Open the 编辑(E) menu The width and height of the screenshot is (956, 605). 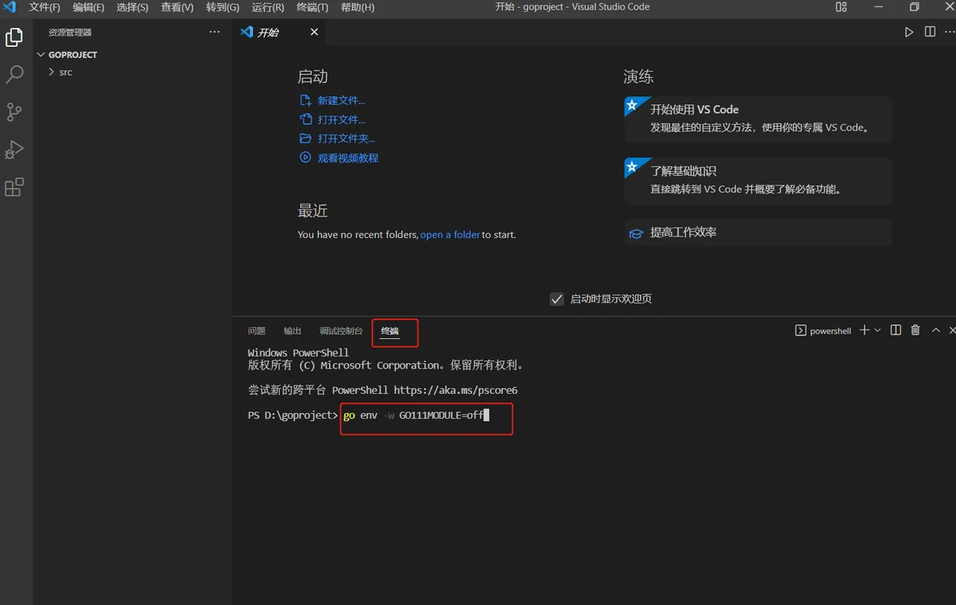88,7
